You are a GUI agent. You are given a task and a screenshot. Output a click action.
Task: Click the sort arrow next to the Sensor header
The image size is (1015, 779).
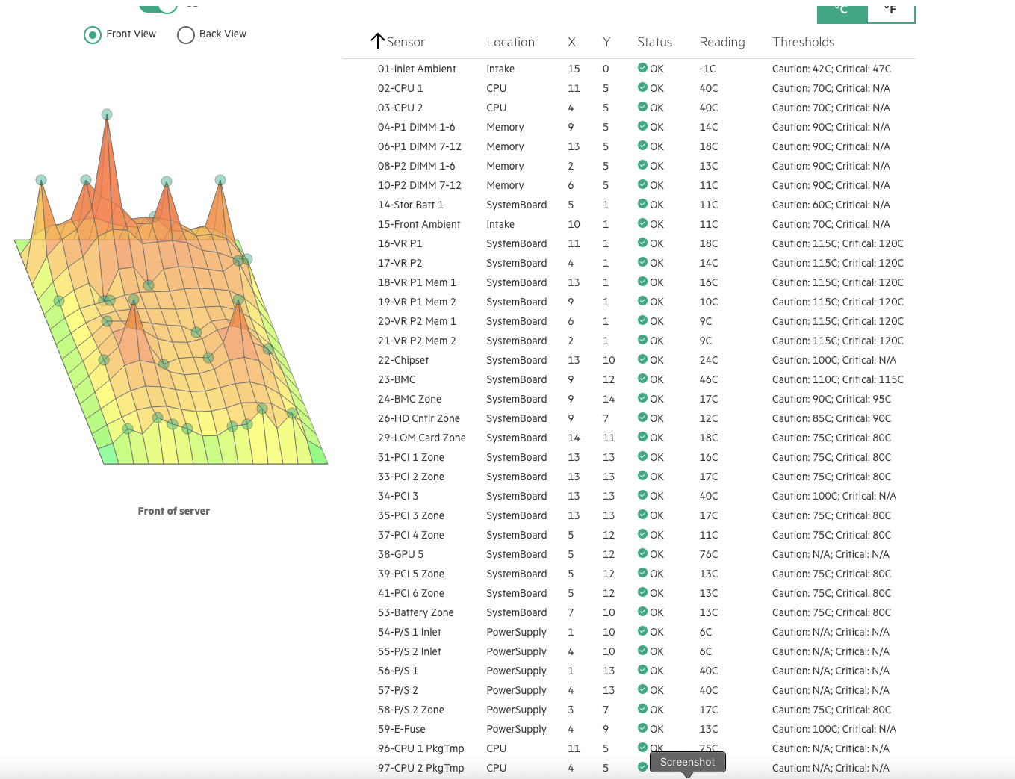[378, 41]
